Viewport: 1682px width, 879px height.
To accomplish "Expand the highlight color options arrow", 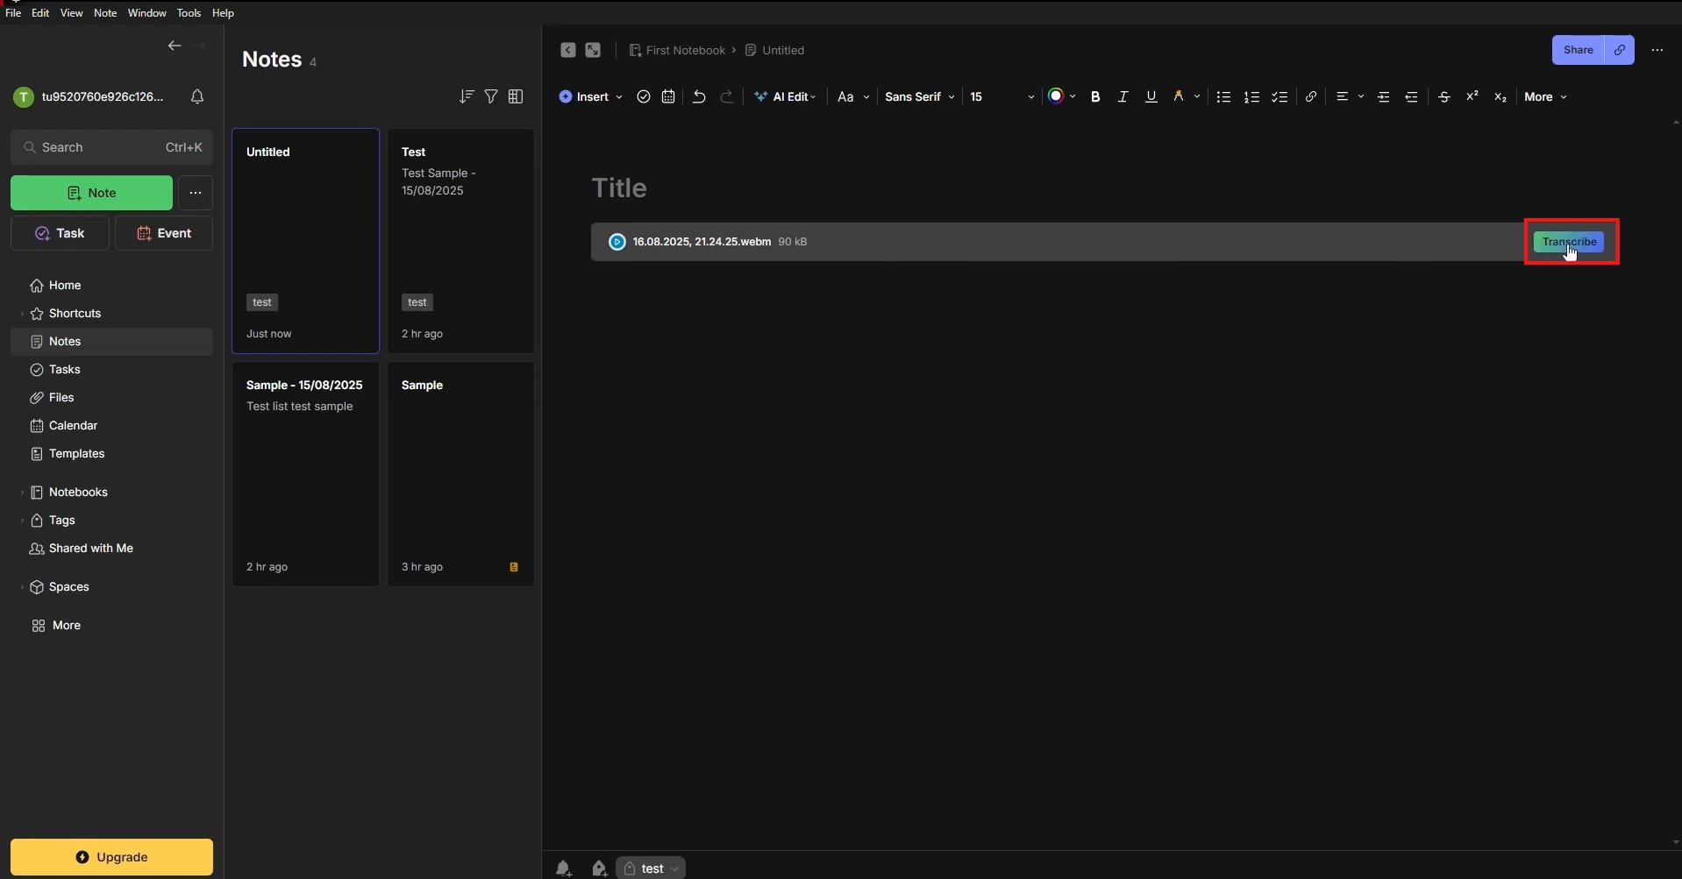I will point(1197,97).
